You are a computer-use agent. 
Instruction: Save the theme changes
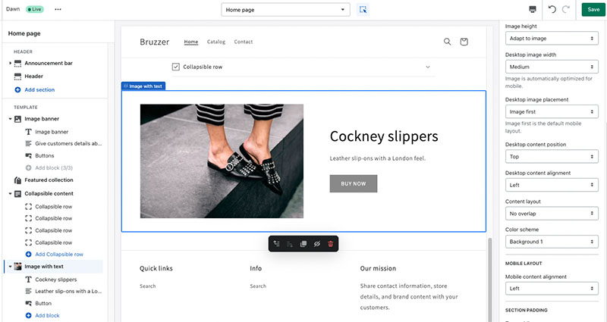[593, 10]
